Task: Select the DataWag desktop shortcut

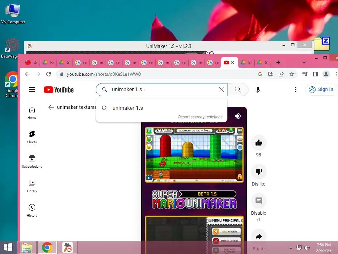Action: coord(10,48)
